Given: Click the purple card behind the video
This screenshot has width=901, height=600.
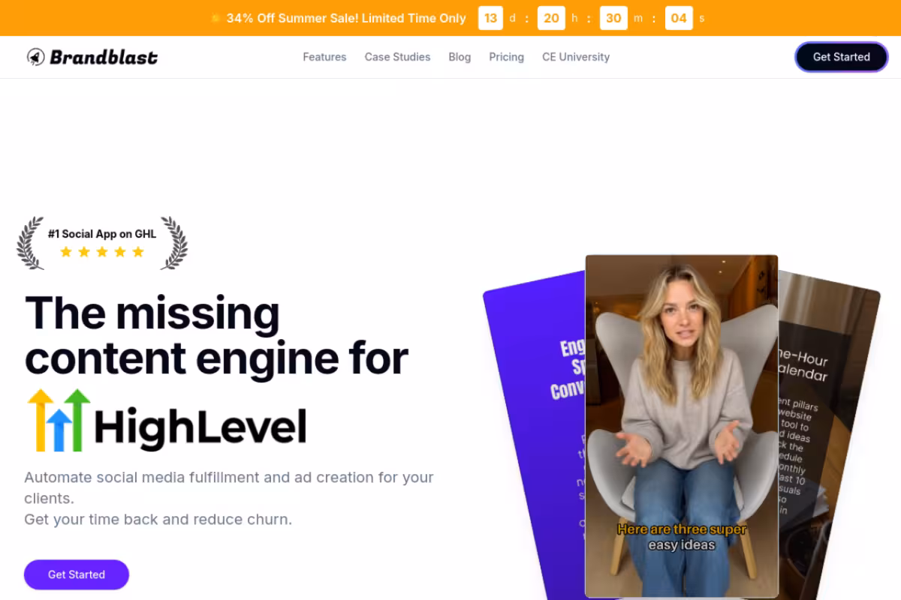Looking at the screenshot, I should pos(535,435).
